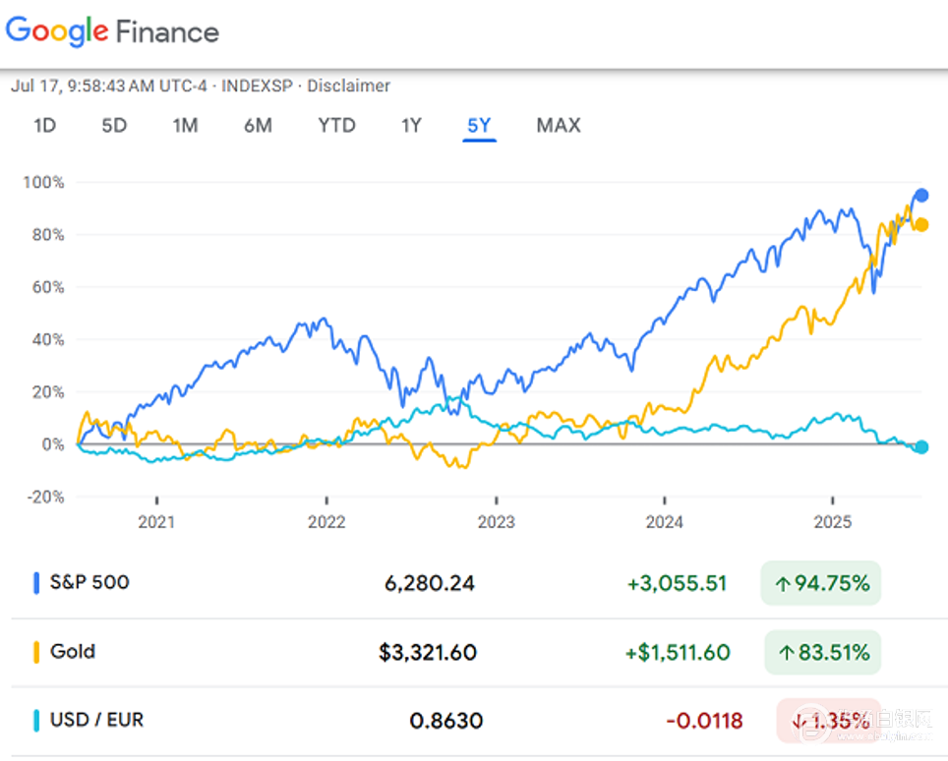Click the Jul 17 timestamp text
Screen dimensions: 948x761
coord(109,86)
